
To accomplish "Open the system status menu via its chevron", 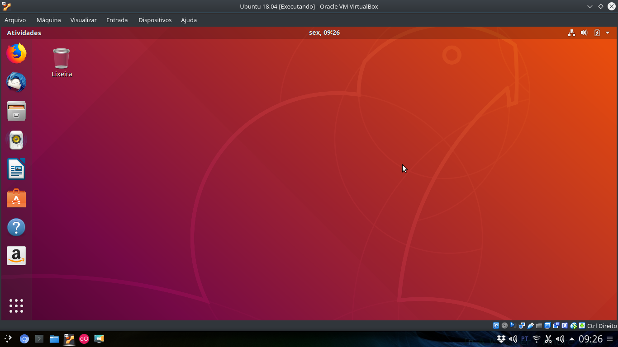I will (x=608, y=33).
